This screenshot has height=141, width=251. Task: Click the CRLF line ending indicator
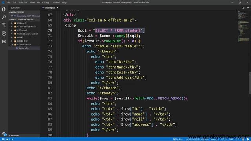pos(231,139)
